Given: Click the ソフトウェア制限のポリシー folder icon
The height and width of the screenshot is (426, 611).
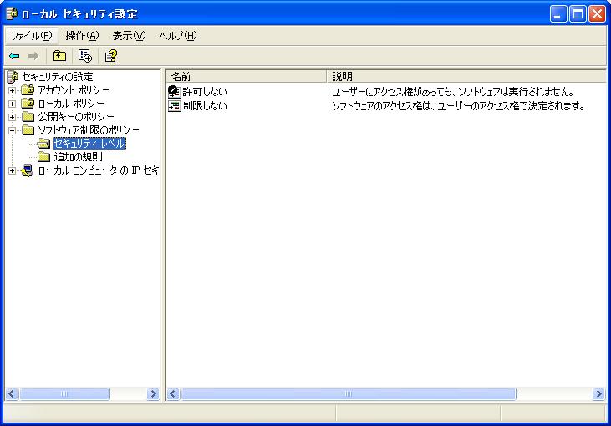Looking at the screenshot, I should coord(28,130).
